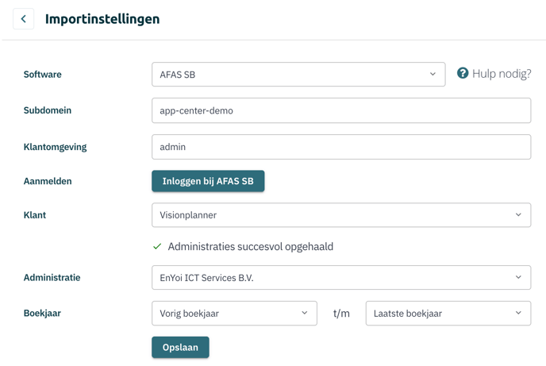Viewport: 546px width, 366px height.
Task: Save settings with the Opslaan button
Action: (x=180, y=347)
